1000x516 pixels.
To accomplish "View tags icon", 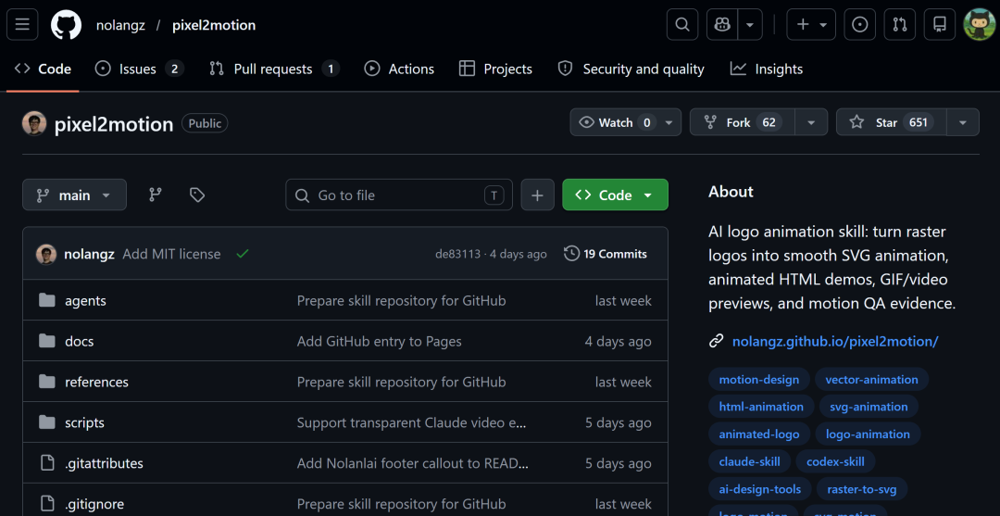I will (197, 195).
